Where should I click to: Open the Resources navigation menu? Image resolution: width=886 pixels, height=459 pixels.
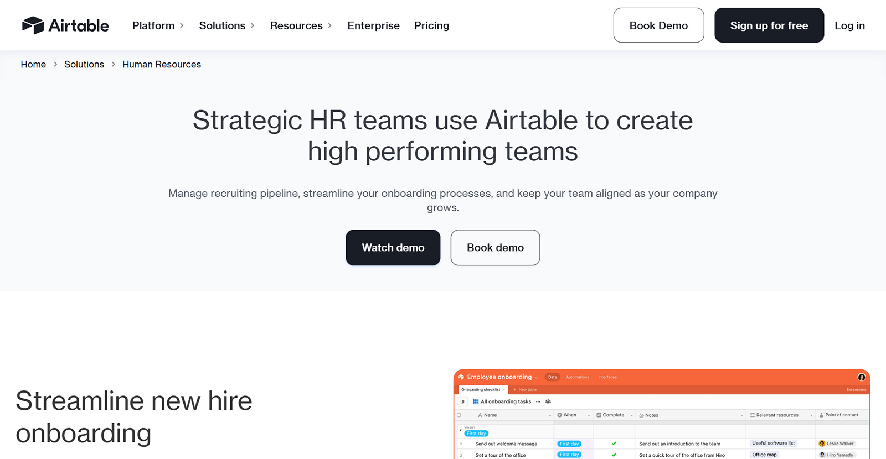[296, 25]
